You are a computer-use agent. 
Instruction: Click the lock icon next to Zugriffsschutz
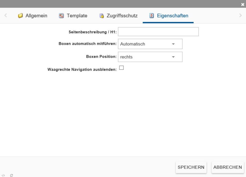tap(101, 16)
